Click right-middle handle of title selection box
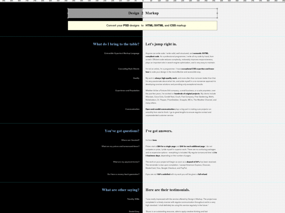This screenshot has height=213, width=285. (217, 13)
